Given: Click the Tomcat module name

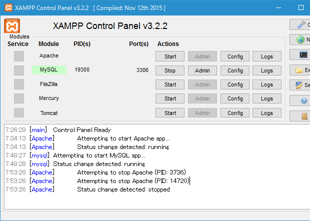Looking at the screenshot, I should click(x=49, y=113).
